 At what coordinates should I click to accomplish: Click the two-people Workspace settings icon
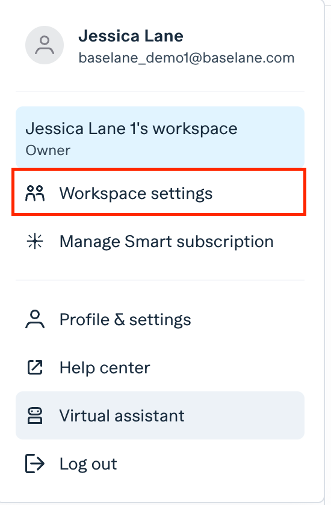(35, 193)
